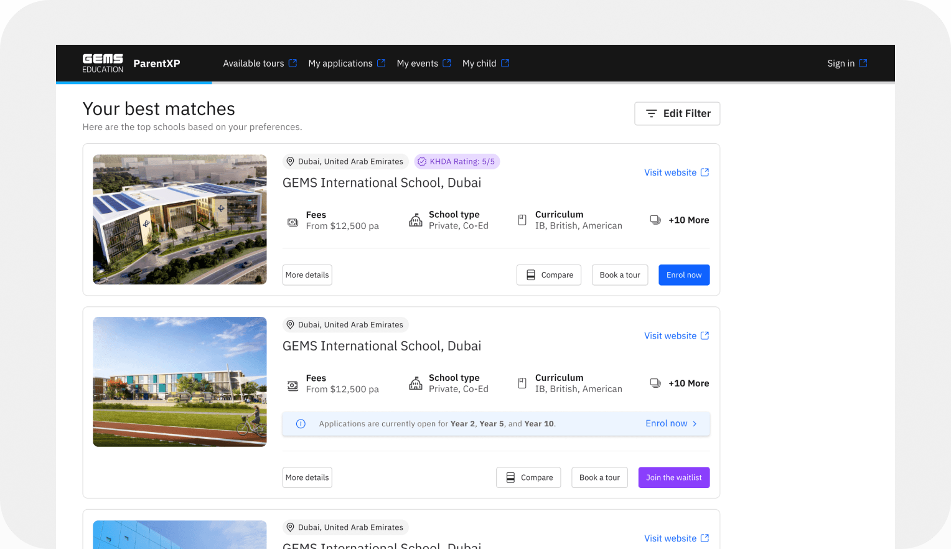Click Enrol now on the first school card

683,274
